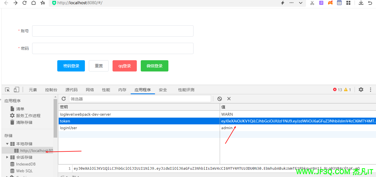Image resolution: width=376 pixels, height=177 pixels.
Task: Open DevTools more options kebab menu
Action: [370, 89]
